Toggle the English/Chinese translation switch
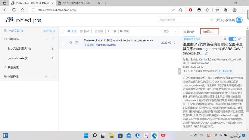Screen dimensions: 249x140 (232, 39)
